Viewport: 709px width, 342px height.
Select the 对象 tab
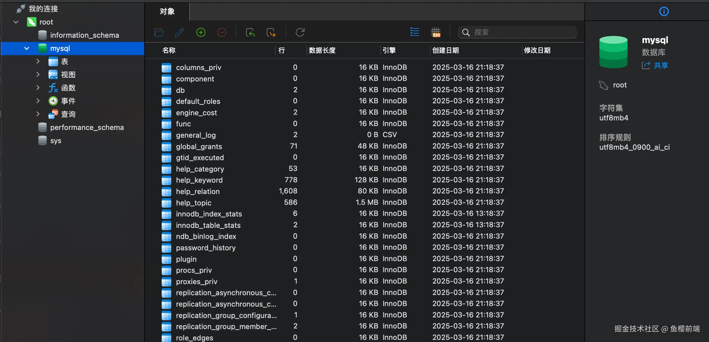point(167,11)
